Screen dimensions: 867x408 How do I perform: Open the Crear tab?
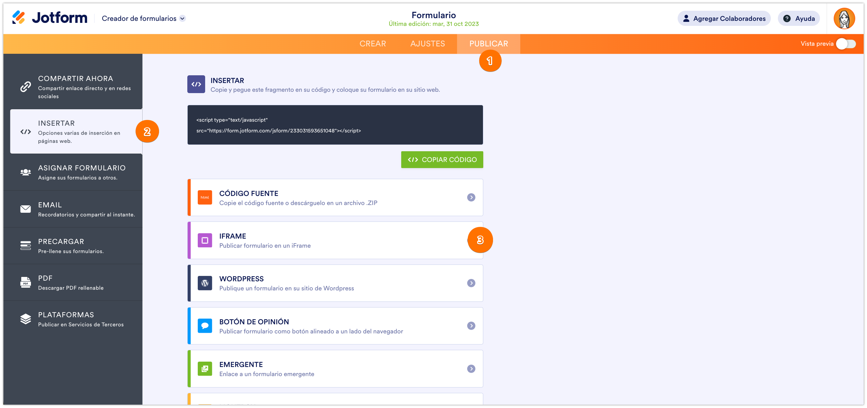[373, 43]
